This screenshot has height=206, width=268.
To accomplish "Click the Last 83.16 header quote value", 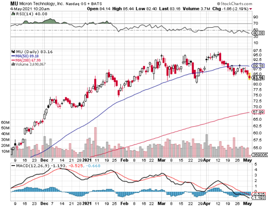I will coord(170,9).
